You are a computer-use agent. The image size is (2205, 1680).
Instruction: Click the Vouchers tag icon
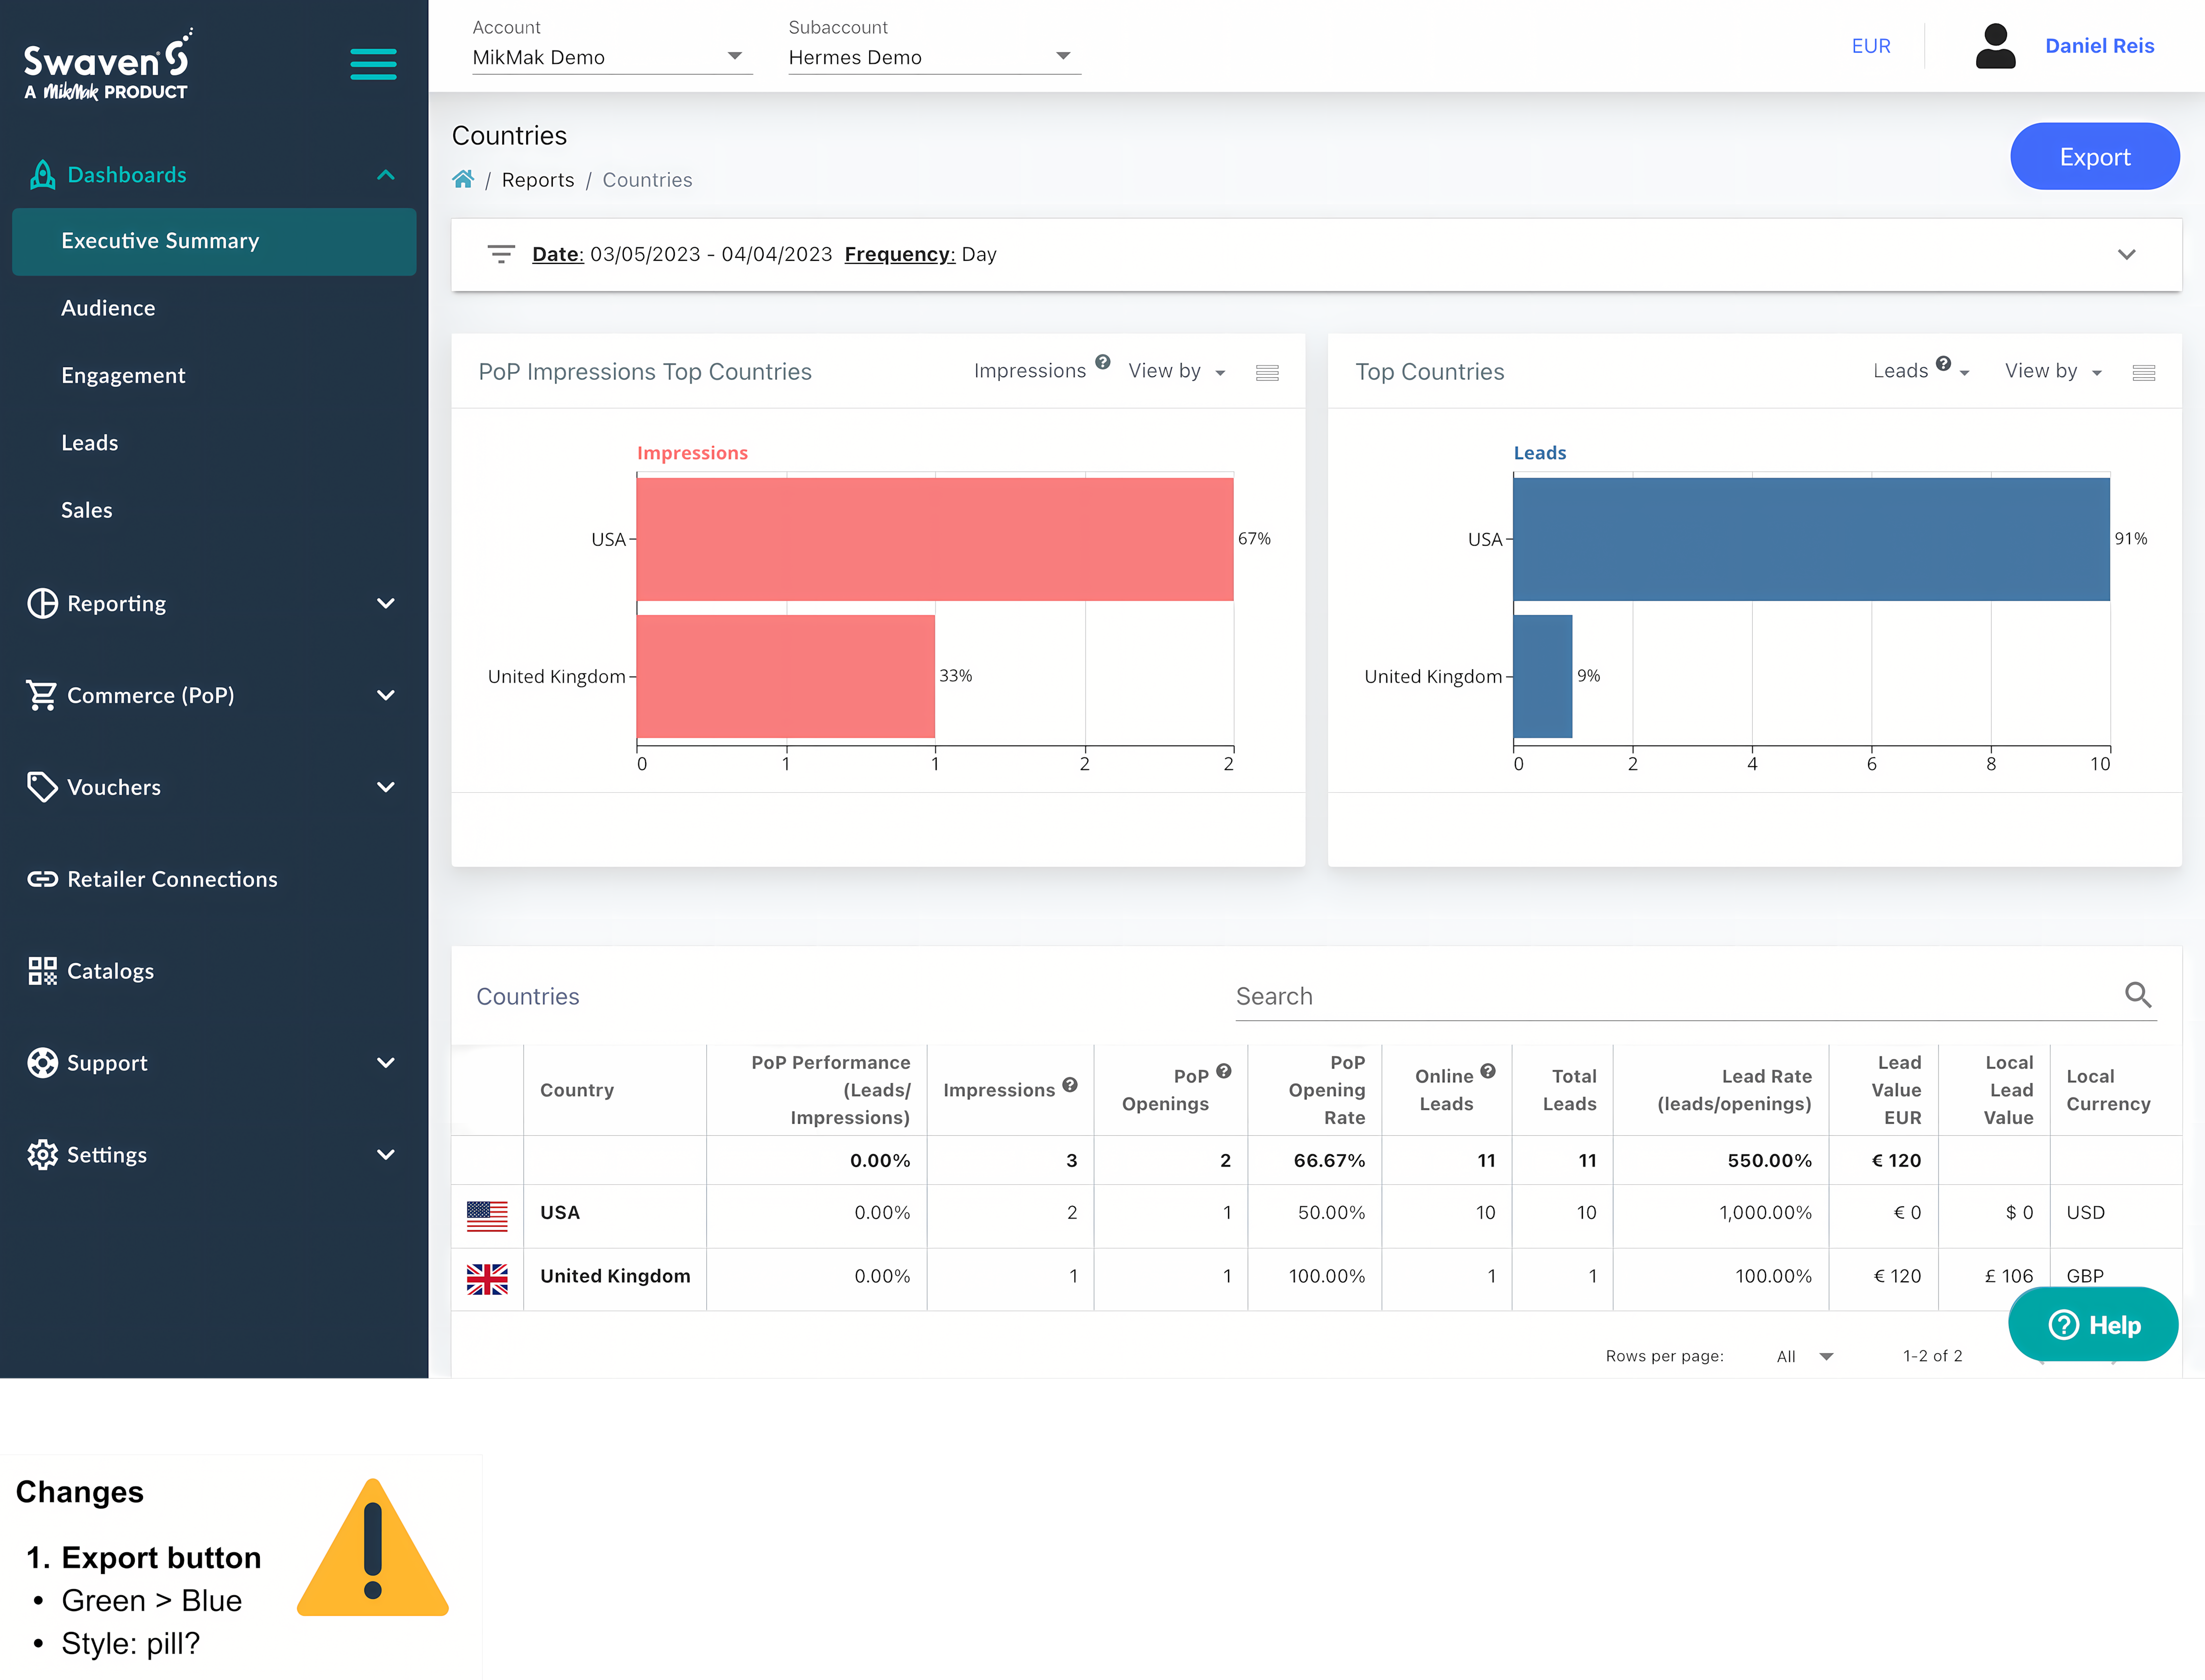[42, 787]
